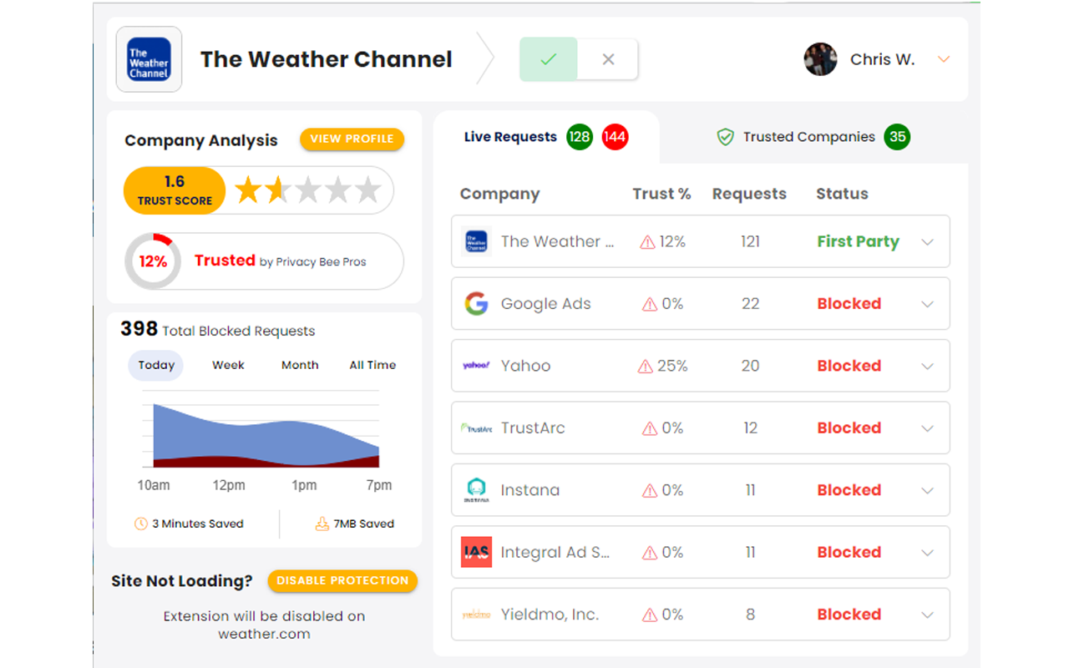Click the TrustArc logo icon
The height and width of the screenshot is (668, 1069).
coord(476,428)
